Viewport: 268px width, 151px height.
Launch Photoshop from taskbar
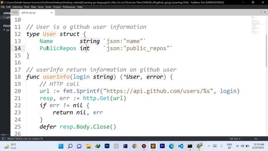point(107,146)
